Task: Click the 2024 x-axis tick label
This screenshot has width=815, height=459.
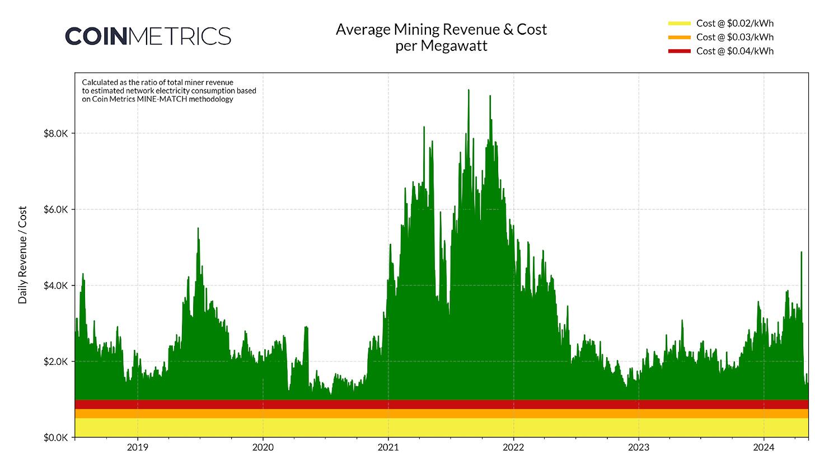Action: 764,448
